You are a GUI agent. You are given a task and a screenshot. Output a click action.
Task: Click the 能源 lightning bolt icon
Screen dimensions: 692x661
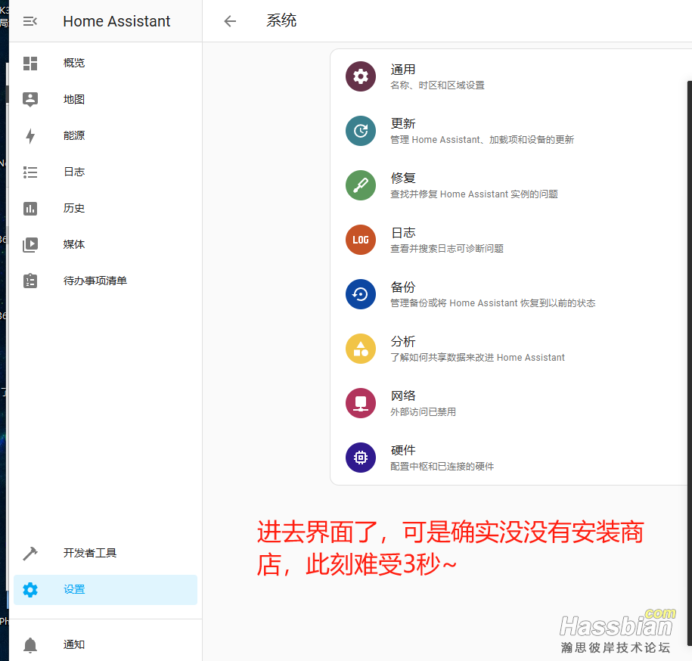[x=30, y=136]
